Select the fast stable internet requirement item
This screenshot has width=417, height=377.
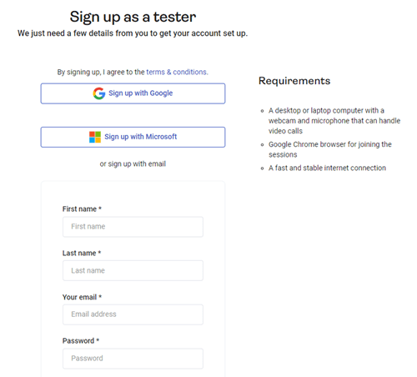[x=327, y=168]
